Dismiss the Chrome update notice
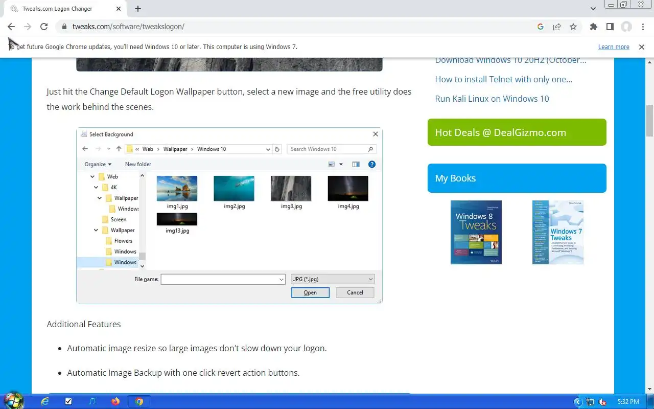This screenshot has height=409, width=654. coord(642,47)
